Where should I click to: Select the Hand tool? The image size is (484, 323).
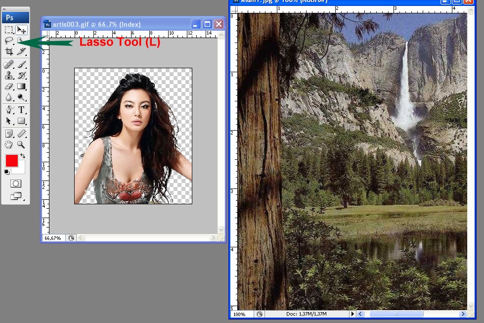8,144
